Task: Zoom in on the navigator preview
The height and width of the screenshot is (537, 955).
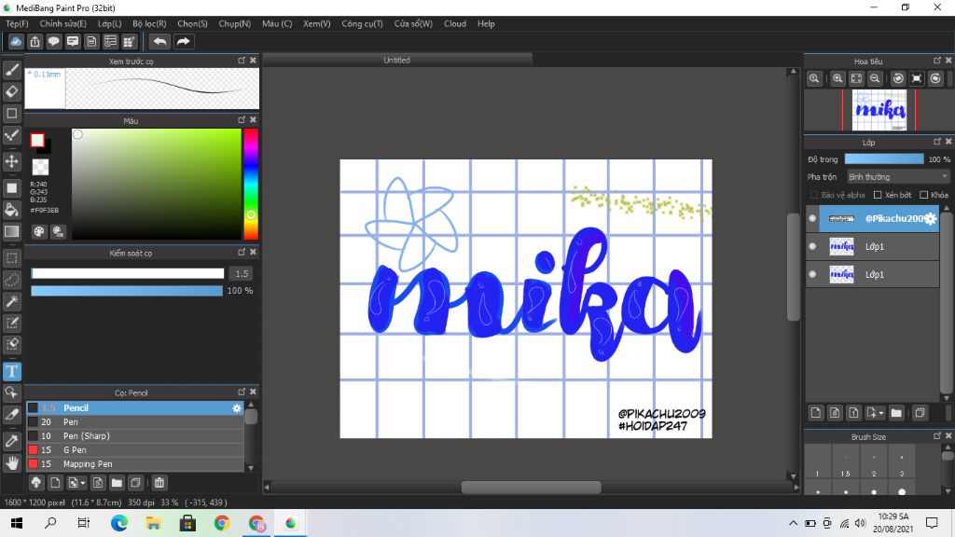Action: point(837,78)
